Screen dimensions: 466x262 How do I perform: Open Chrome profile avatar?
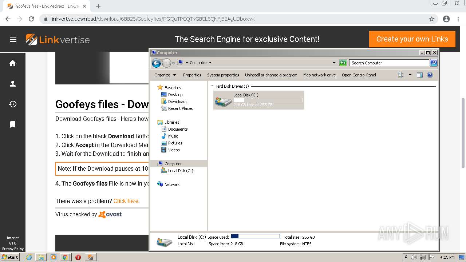pos(446,19)
